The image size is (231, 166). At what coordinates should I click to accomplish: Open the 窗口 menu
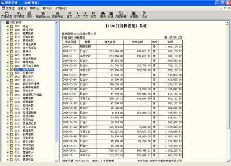click(47, 8)
